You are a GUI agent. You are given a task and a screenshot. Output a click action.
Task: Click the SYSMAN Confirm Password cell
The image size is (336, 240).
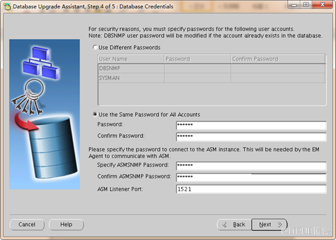tap(278, 78)
